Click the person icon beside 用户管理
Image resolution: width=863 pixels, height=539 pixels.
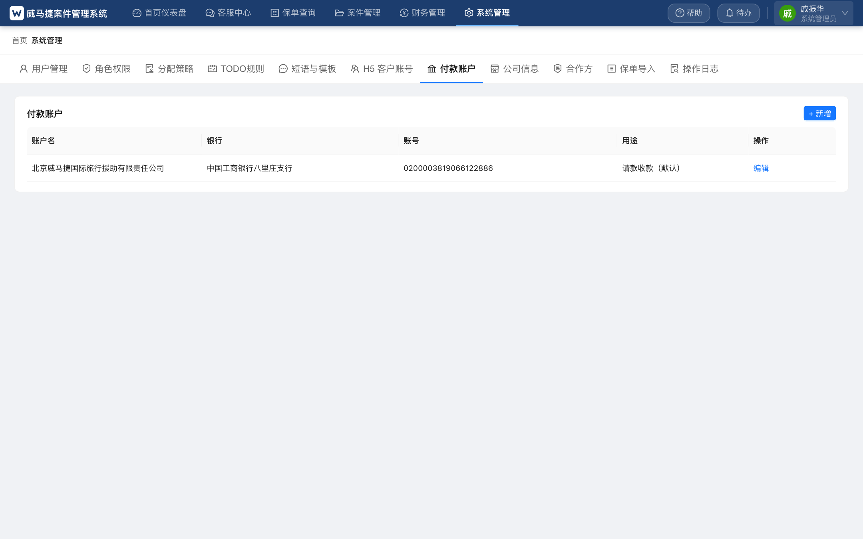point(24,69)
